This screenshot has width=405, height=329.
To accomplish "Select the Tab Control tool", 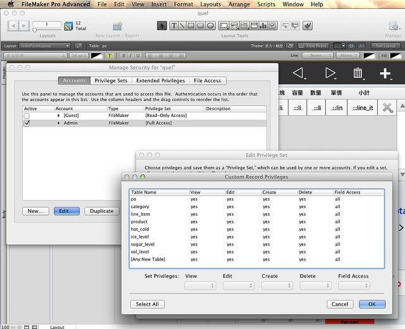I will tap(244, 25).
